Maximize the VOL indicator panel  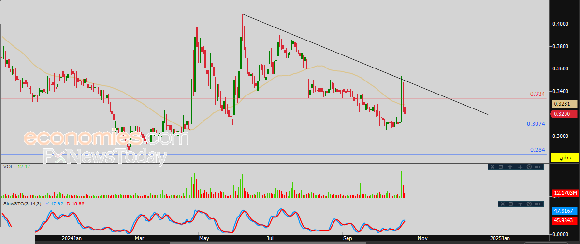(501, 167)
